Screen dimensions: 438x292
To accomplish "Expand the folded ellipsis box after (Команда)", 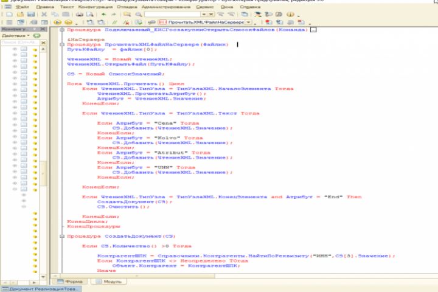I will (x=313, y=30).
